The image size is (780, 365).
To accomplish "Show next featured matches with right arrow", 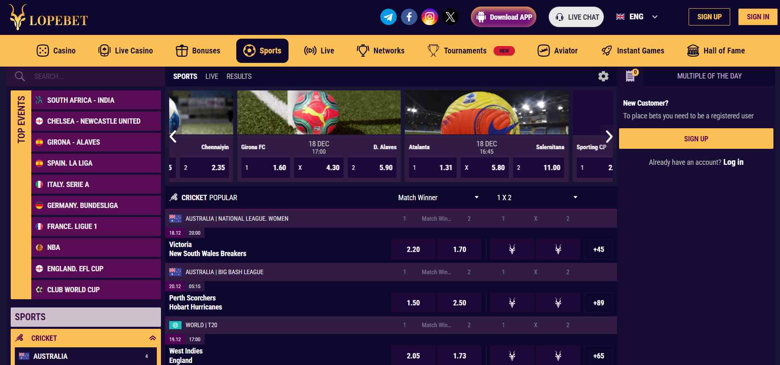I will (609, 136).
